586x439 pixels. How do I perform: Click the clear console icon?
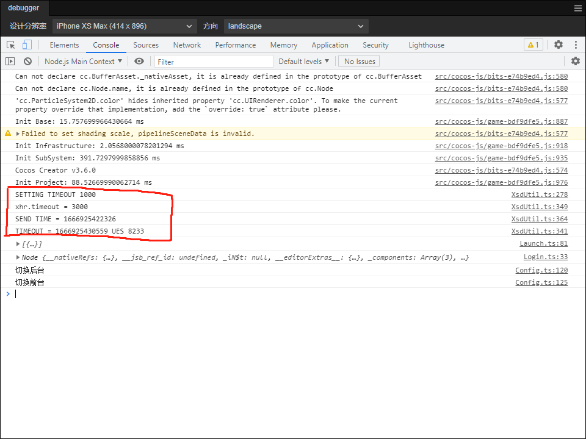[x=27, y=61]
